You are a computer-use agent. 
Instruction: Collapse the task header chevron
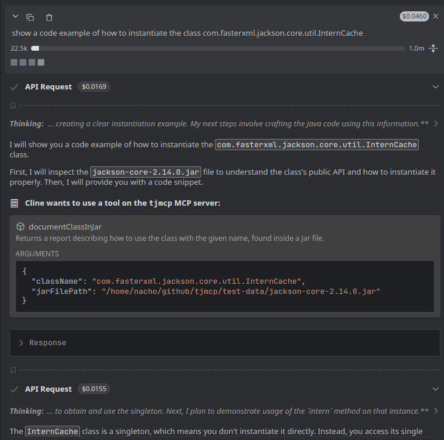point(16,17)
